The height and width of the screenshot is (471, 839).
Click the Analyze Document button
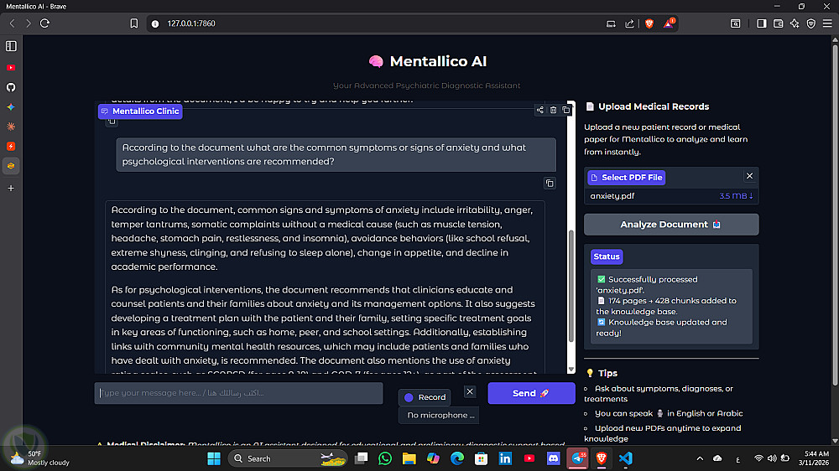pyautogui.click(x=671, y=225)
